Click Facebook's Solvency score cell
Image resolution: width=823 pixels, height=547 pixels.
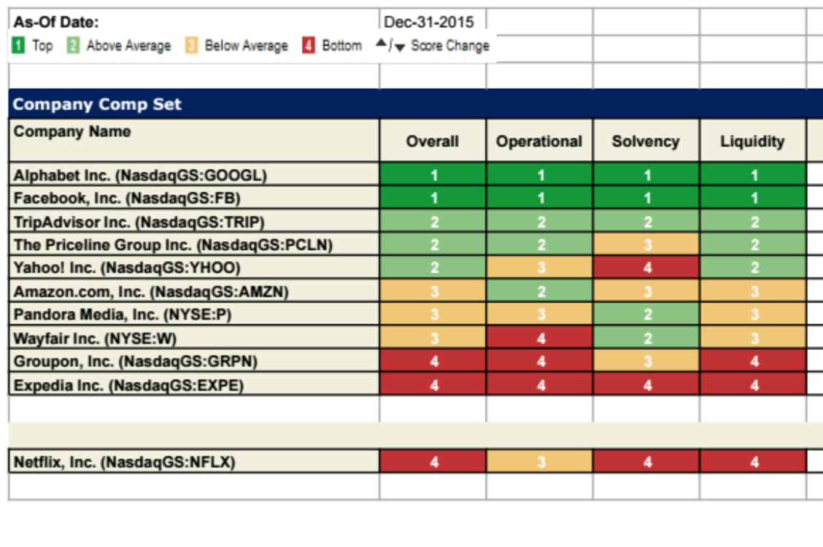pyautogui.click(x=646, y=198)
